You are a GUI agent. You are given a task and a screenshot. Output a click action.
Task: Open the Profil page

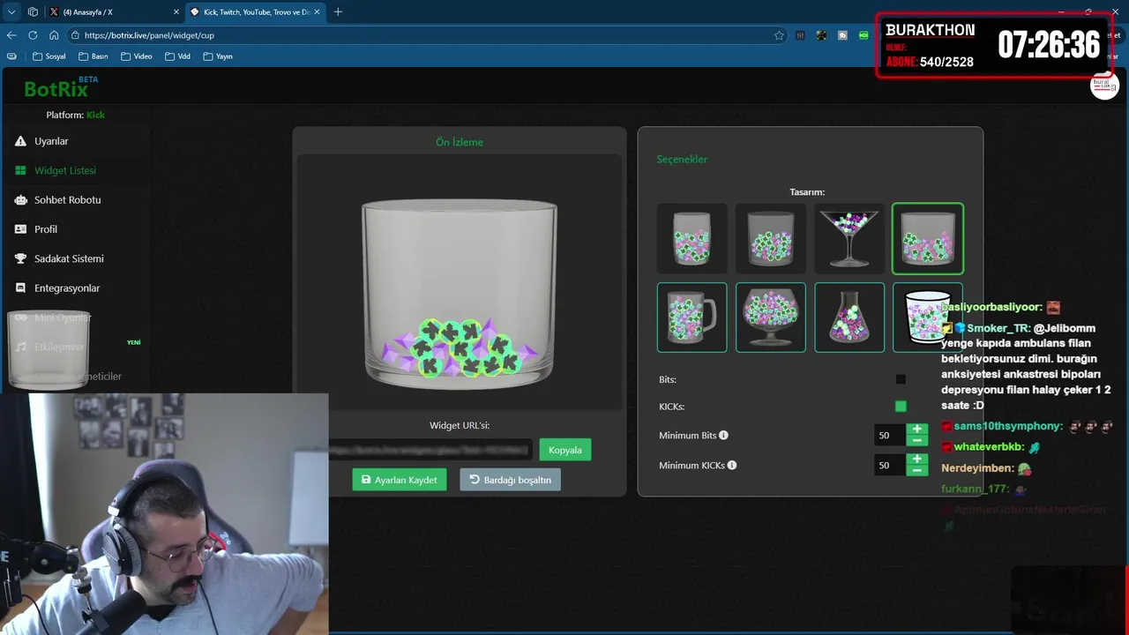[46, 229]
